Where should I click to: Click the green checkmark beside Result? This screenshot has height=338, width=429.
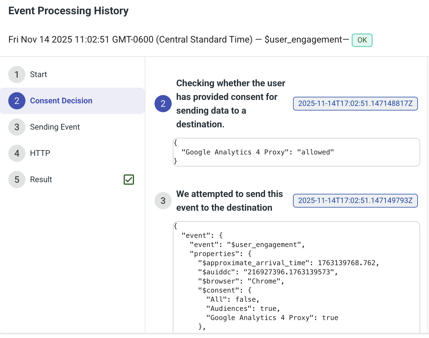click(129, 180)
